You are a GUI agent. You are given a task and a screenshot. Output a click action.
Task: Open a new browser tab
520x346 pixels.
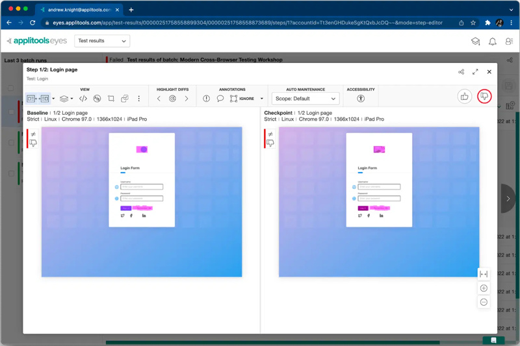tap(131, 10)
